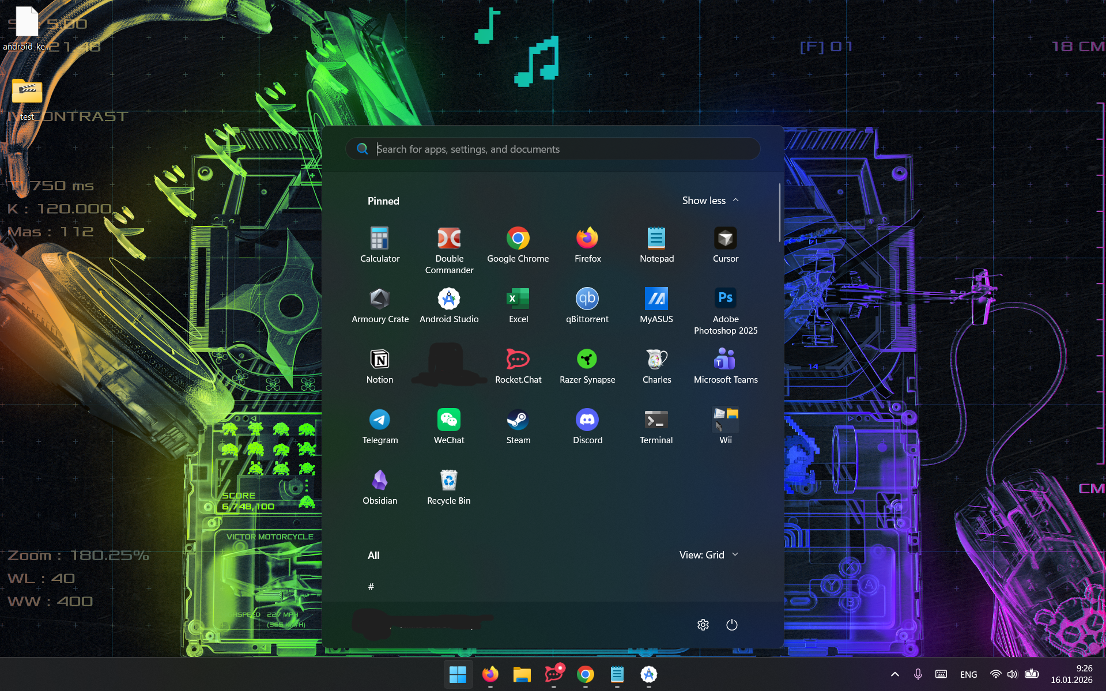Select the test folder on the desktop
The width and height of the screenshot is (1106, 691).
(x=27, y=99)
